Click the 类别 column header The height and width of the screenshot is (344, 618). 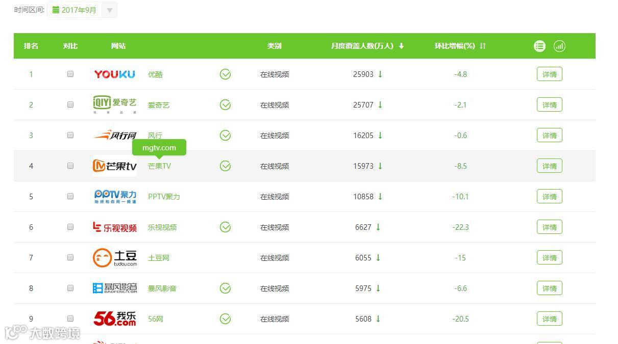tap(275, 46)
